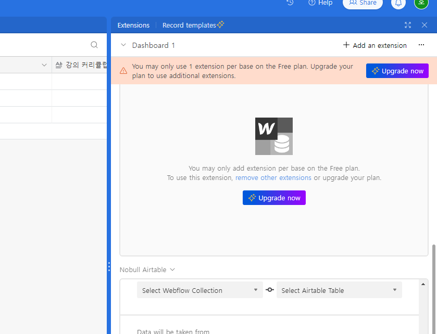437x334 pixels.
Task: Click the link connector icon between dropdowns
Action: [270, 290]
